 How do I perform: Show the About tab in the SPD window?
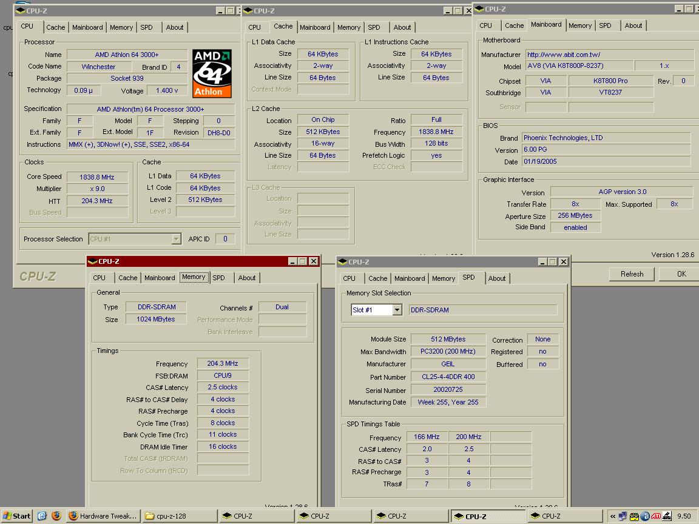pyautogui.click(x=497, y=278)
